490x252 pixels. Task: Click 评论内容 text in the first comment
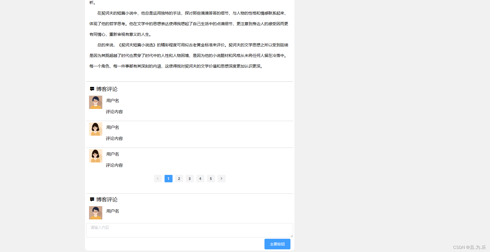pyautogui.click(x=114, y=112)
